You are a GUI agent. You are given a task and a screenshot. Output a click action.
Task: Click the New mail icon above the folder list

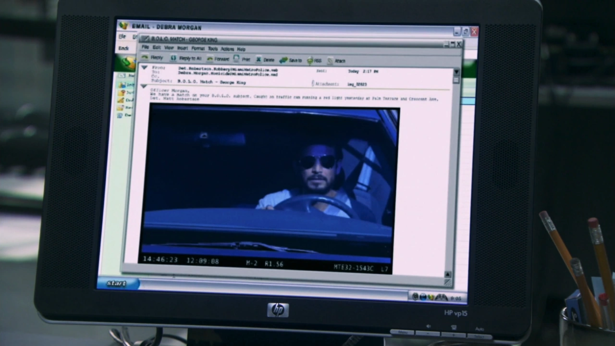(x=122, y=75)
